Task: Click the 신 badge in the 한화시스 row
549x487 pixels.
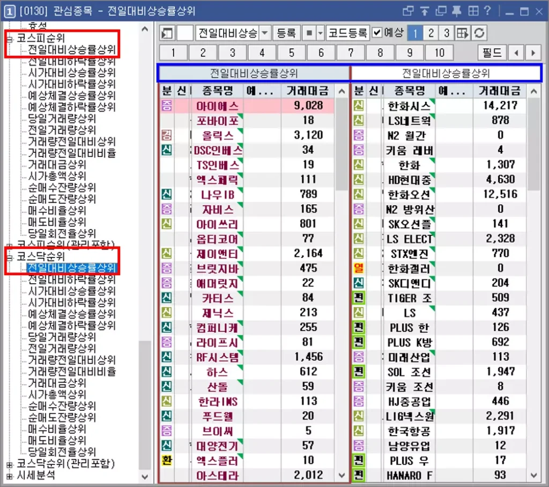Action: tap(359, 106)
